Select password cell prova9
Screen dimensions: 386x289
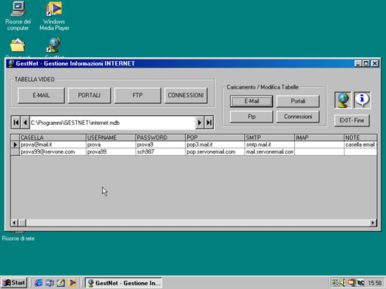(x=161, y=144)
